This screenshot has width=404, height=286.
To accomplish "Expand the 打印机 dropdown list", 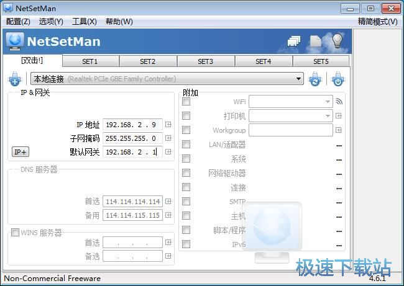I will (328, 116).
